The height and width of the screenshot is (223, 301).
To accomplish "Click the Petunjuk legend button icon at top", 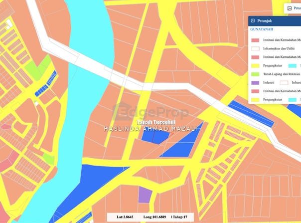I will pyautogui.click(x=290, y=8).
